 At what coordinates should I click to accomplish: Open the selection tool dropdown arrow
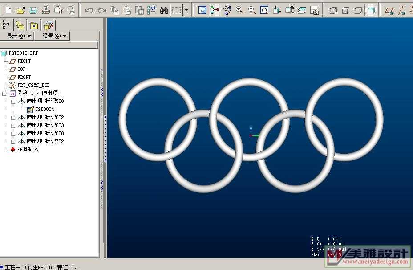point(186,10)
